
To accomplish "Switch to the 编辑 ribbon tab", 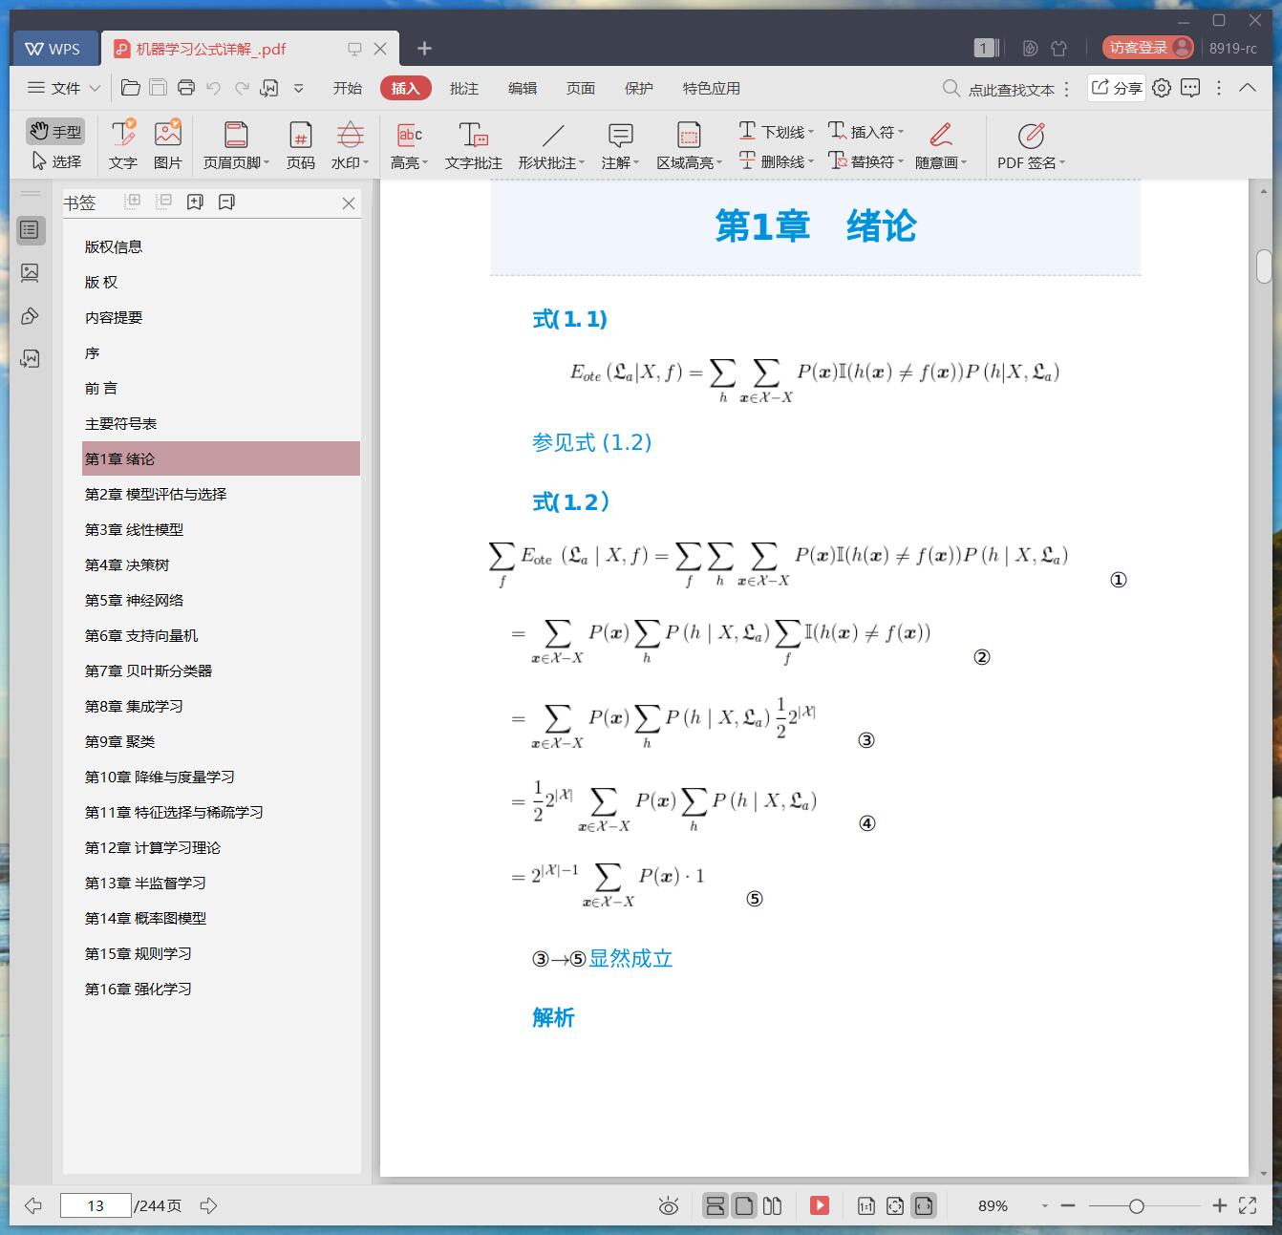I will 523,88.
